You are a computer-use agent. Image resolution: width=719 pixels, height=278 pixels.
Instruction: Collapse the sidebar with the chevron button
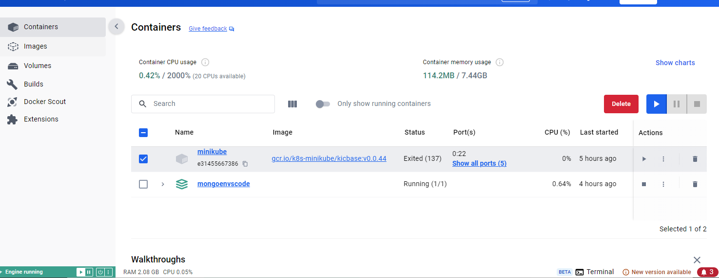[116, 27]
